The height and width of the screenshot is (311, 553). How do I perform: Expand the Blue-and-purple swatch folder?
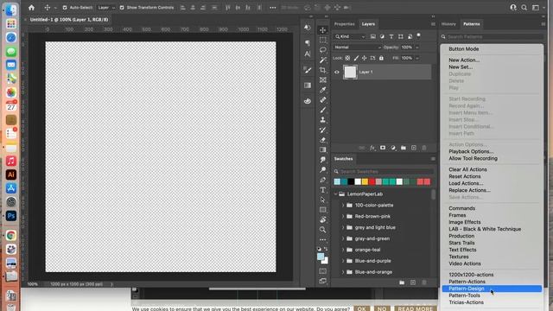[343, 261]
